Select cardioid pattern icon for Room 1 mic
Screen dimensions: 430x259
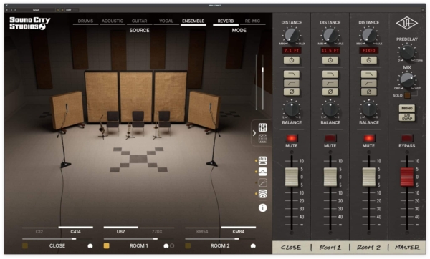[166, 246]
